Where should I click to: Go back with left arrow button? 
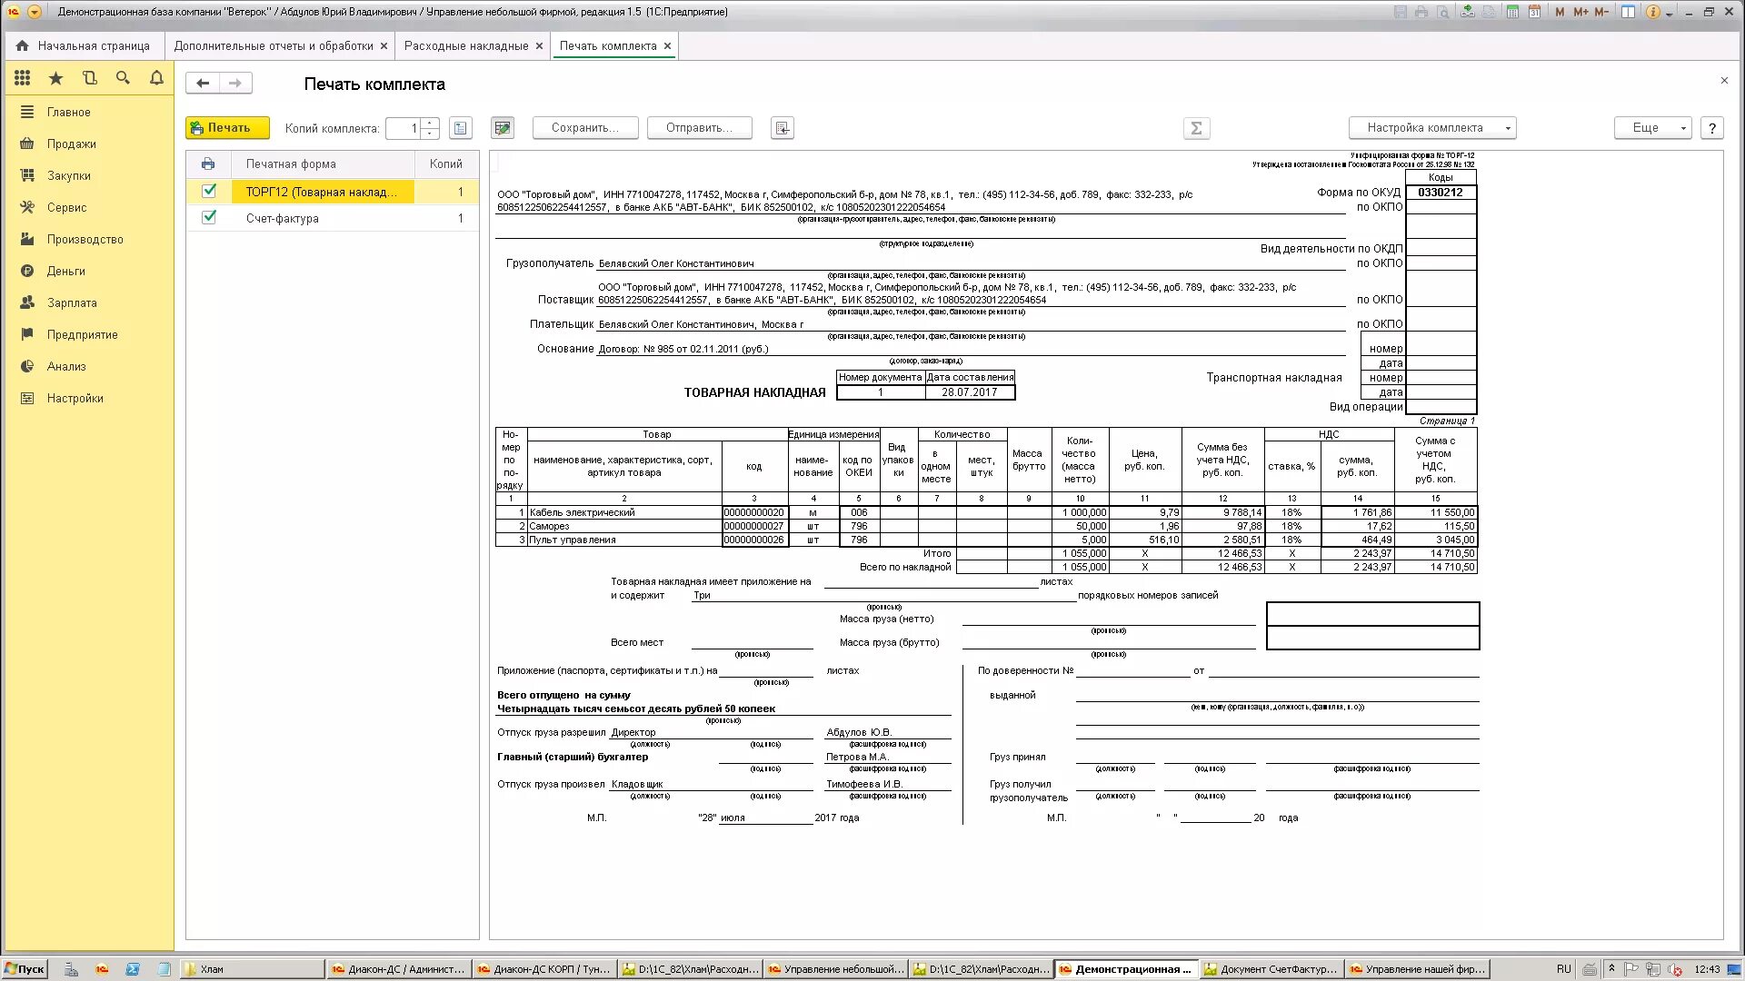[x=203, y=84]
